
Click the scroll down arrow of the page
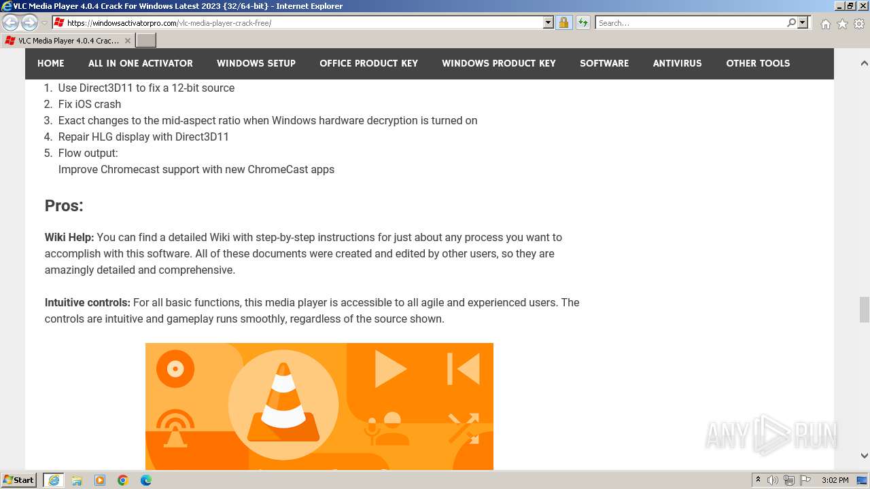864,456
